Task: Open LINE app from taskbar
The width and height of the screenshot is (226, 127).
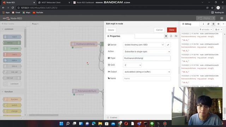Action: tap(152, 123)
